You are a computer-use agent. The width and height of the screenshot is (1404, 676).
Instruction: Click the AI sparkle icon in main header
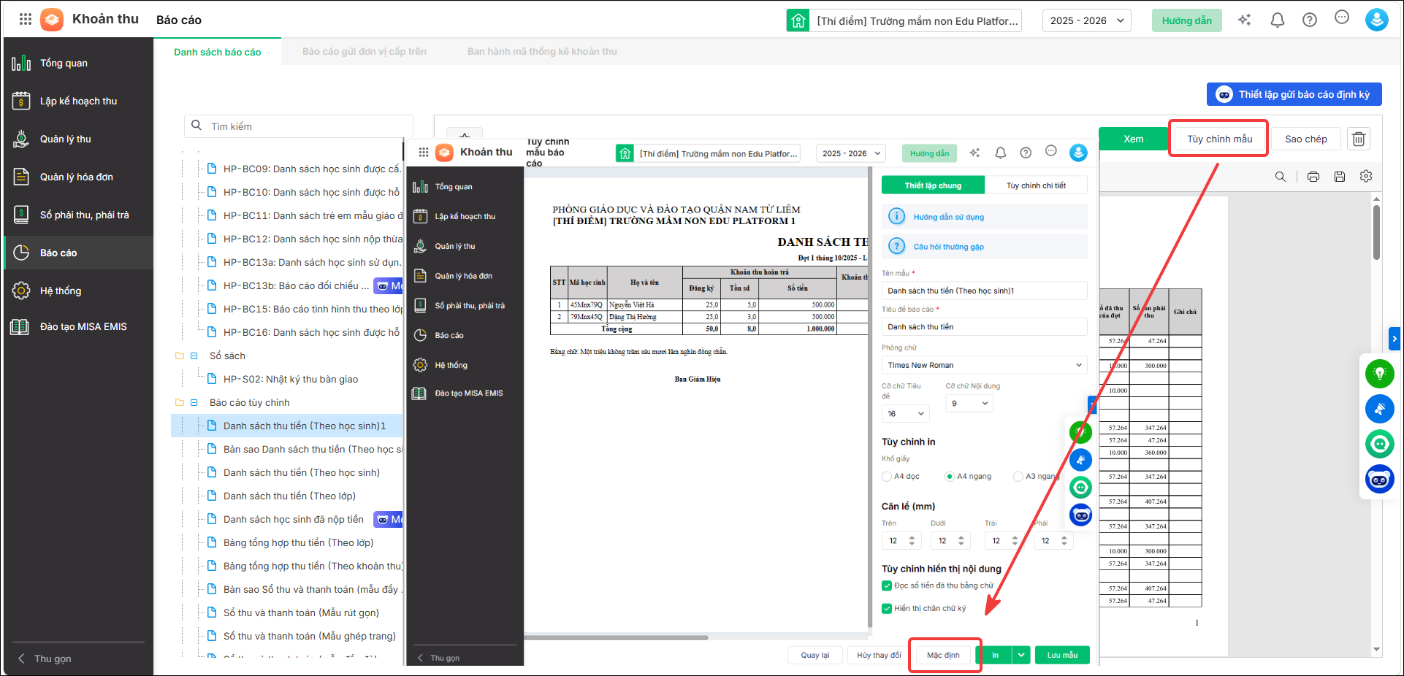coord(1245,20)
